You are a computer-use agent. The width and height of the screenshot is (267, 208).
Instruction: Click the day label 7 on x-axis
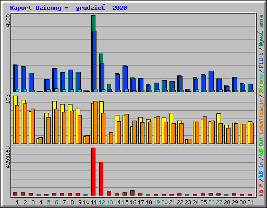pyautogui.click(x=64, y=202)
